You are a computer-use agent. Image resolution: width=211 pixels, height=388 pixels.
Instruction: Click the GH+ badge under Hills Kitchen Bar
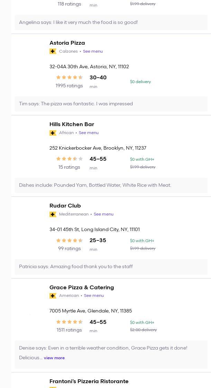(53, 133)
